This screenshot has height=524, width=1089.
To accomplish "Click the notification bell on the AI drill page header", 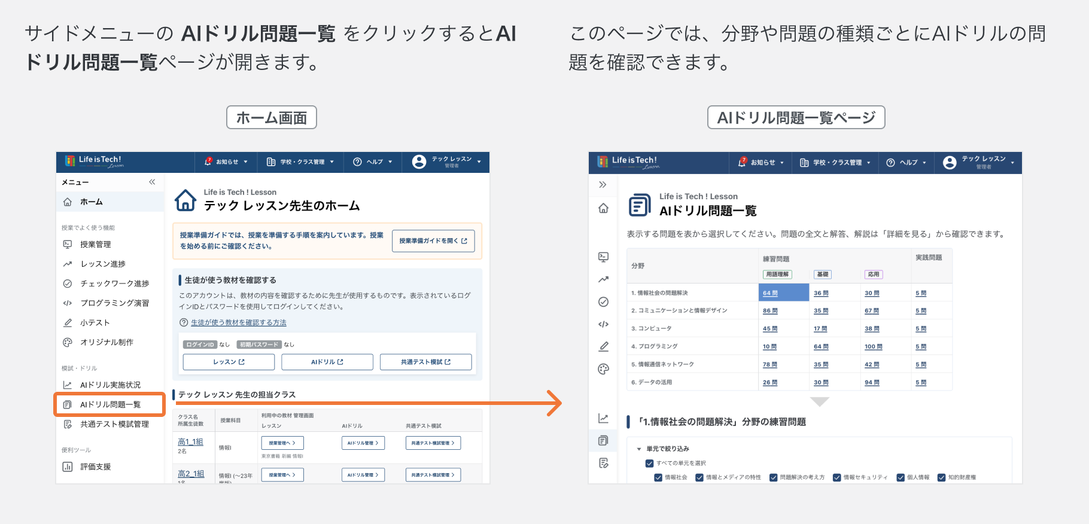I will [743, 162].
